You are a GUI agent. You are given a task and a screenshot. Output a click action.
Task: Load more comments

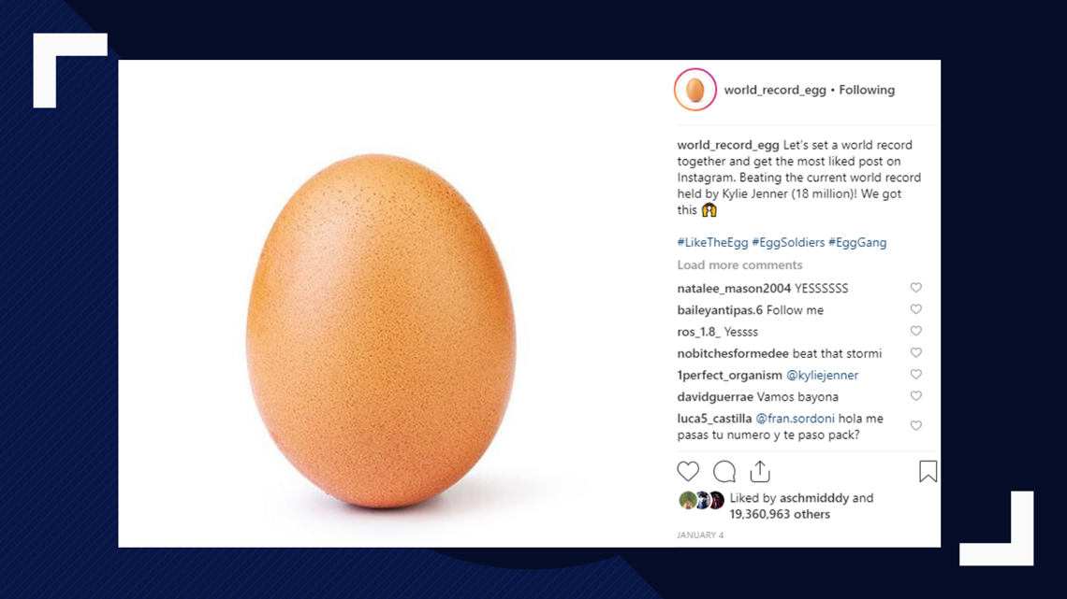(x=739, y=264)
